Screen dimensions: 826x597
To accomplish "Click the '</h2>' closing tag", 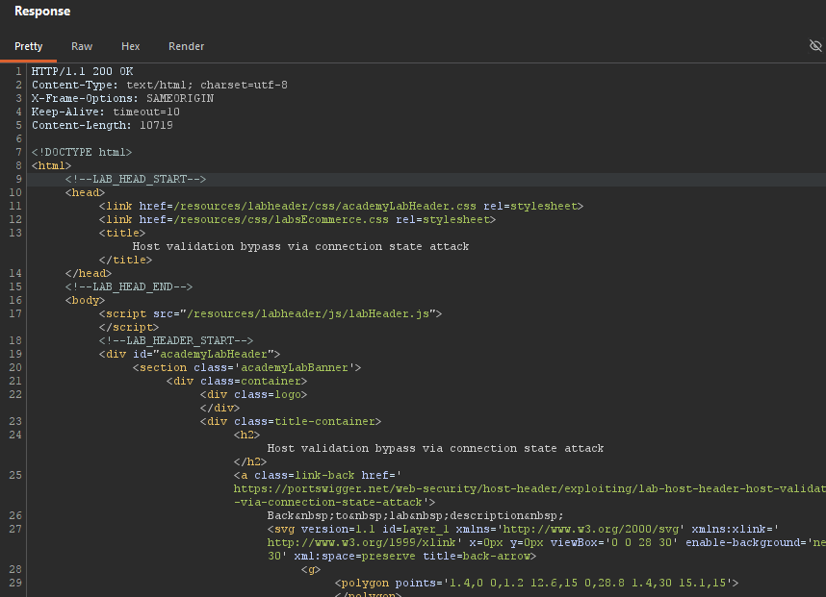I will [250, 461].
